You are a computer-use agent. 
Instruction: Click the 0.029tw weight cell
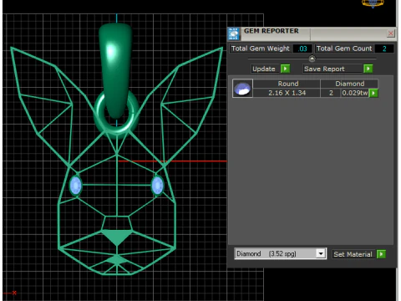pos(355,93)
